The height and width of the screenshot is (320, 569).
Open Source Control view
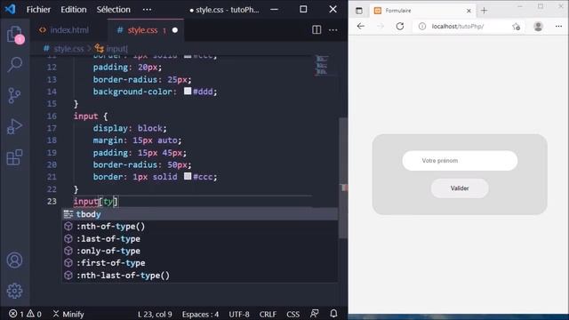point(14,96)
